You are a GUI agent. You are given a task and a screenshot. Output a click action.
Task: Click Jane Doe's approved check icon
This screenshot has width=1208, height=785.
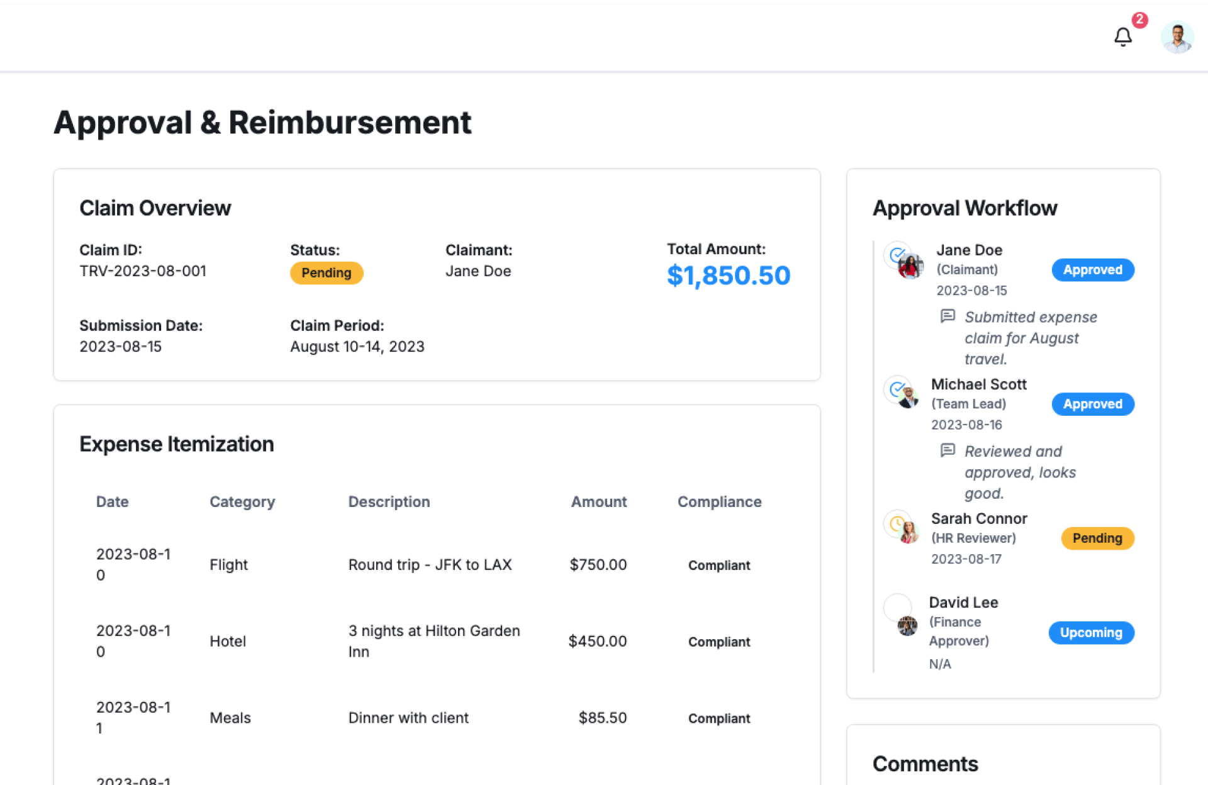[x=898, y=255]
